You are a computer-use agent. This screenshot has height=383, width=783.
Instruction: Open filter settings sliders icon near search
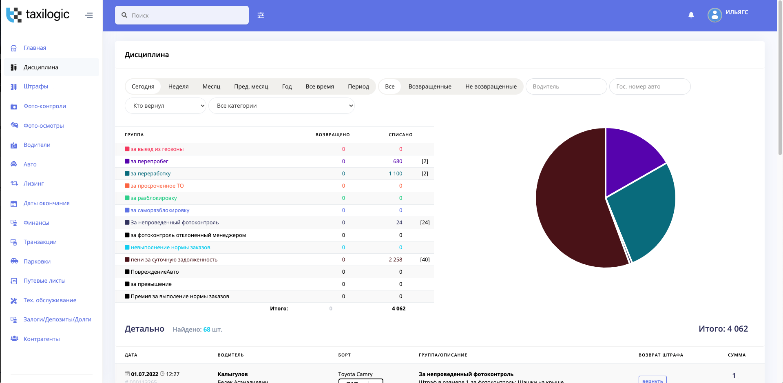point(261,15)
